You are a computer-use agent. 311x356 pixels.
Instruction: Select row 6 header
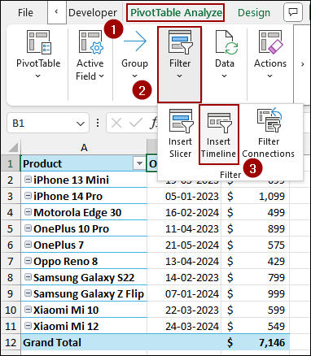coord(11,245)
